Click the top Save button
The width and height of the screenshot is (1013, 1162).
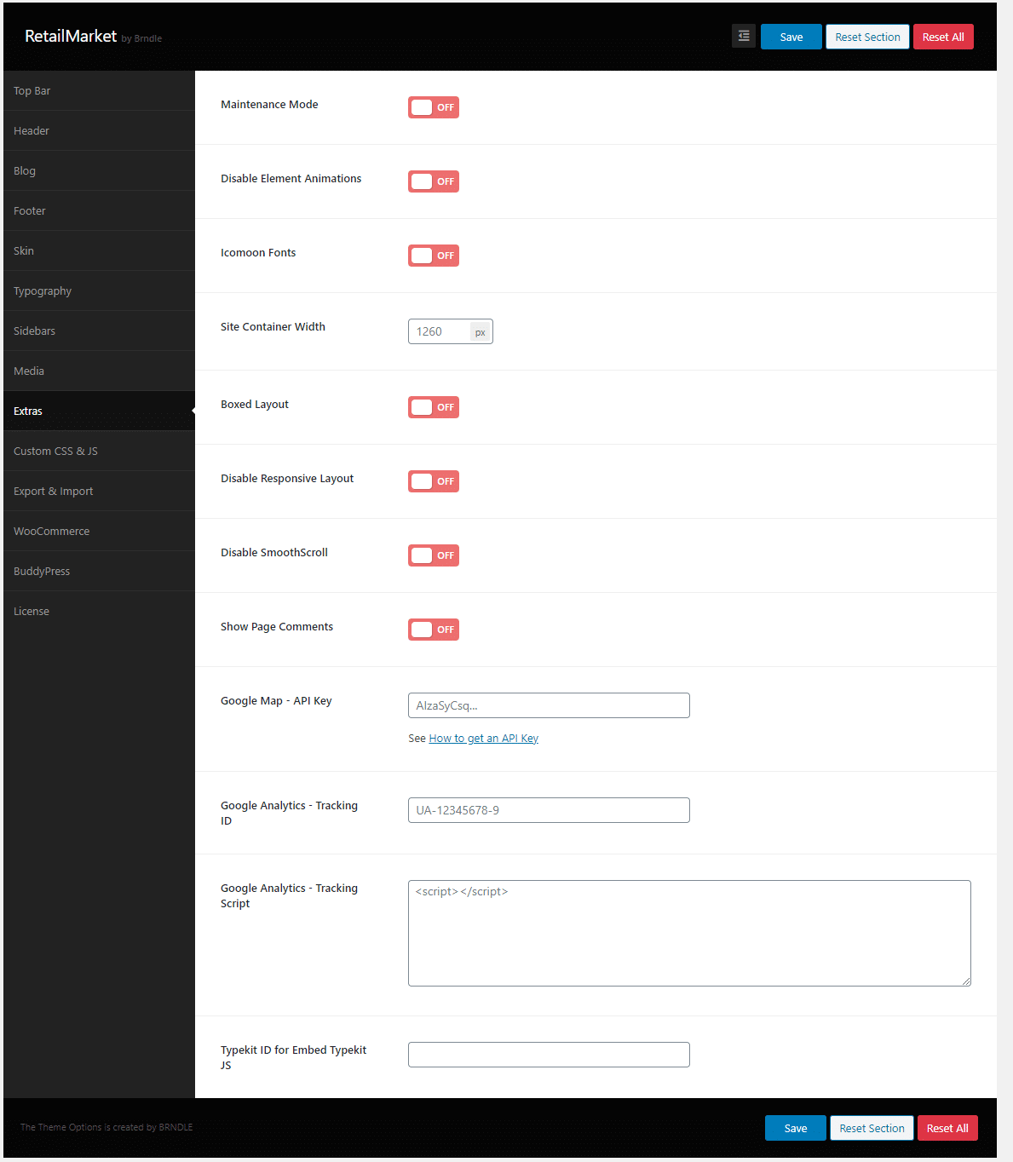791,37
